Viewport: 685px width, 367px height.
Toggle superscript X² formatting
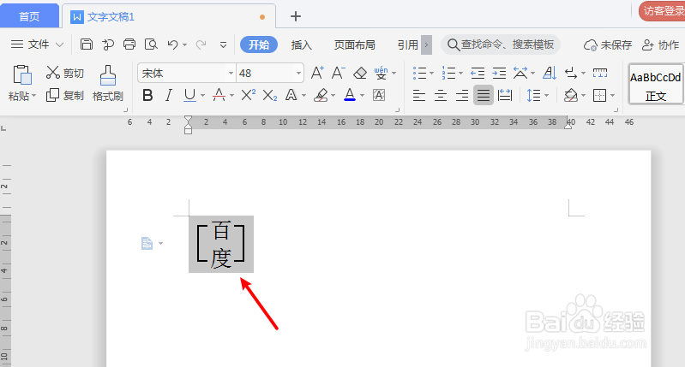(248, 95)
